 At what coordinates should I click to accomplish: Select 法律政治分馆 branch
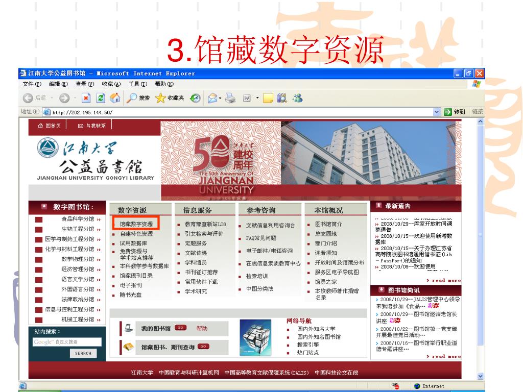pos(78,299)
